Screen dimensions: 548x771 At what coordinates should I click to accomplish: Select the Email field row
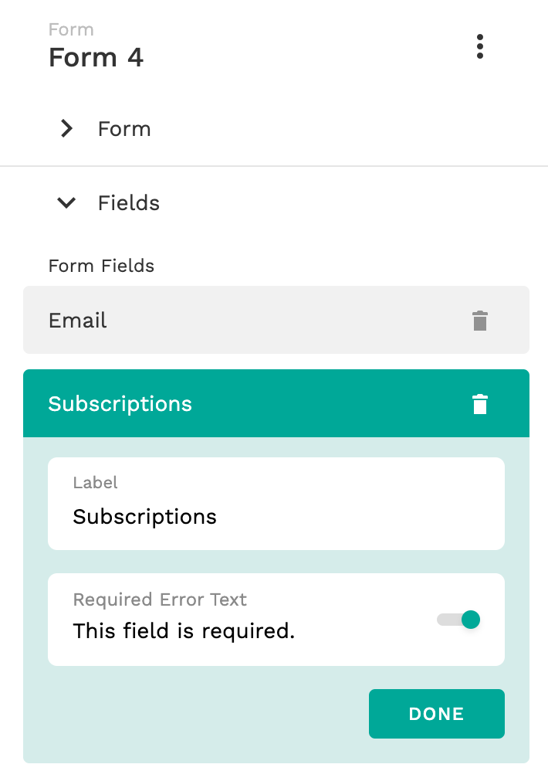coord(276,320)
